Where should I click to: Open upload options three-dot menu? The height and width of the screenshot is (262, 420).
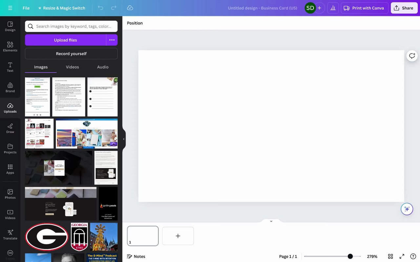(112, 40)
